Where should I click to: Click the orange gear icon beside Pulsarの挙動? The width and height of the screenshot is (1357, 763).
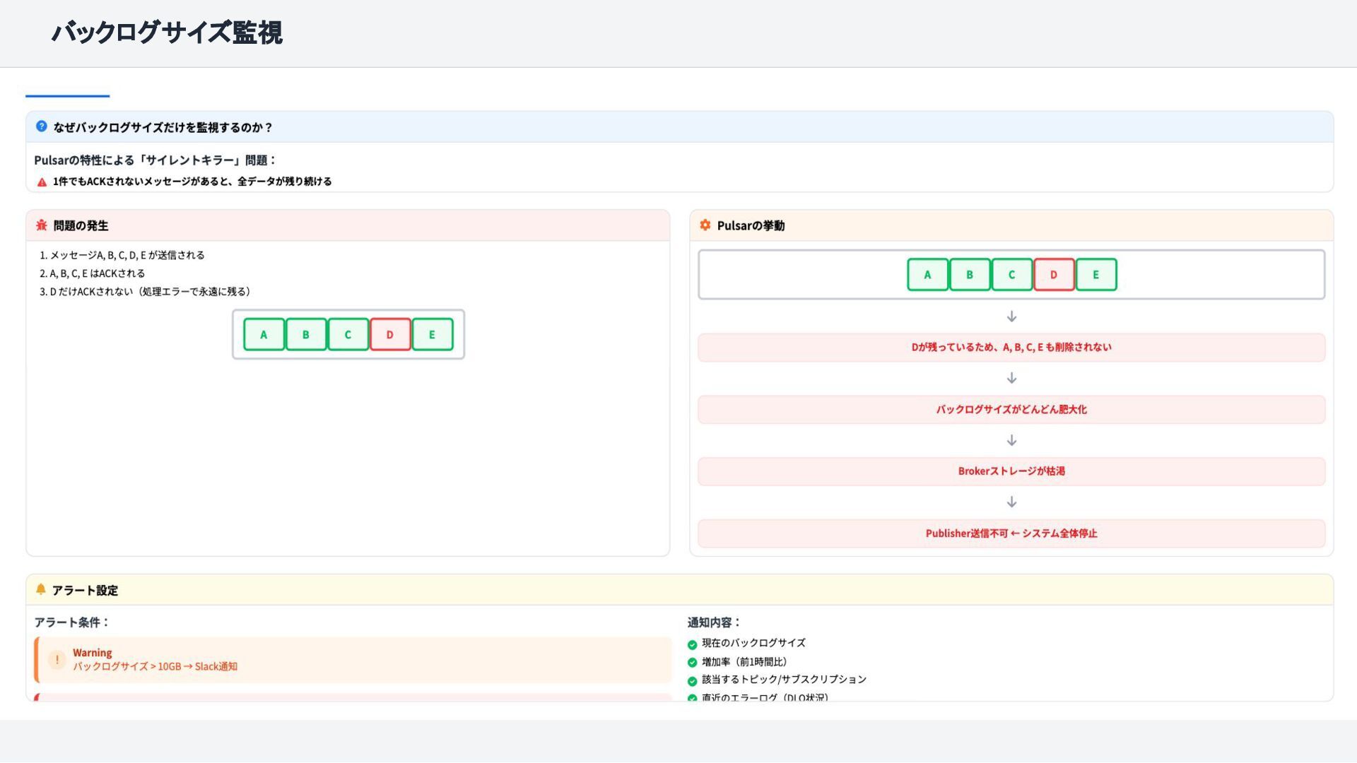(705, 225)
